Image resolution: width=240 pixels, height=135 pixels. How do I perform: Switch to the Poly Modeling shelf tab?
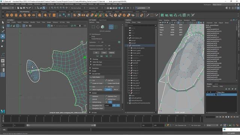(x=24, y=12)
